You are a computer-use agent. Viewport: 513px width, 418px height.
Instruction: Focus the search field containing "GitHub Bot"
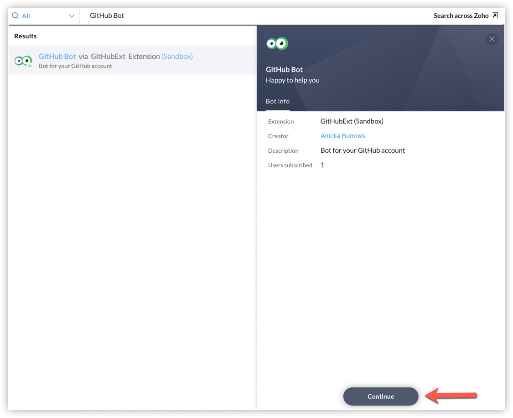point(228,16)
